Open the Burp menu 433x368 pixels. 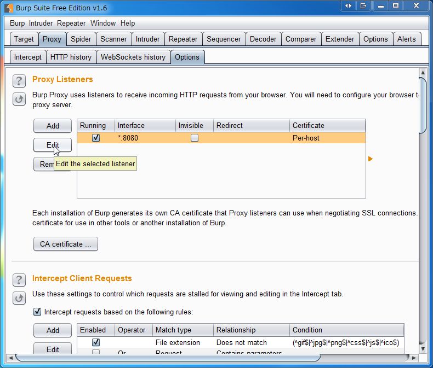click(x=17, y=24)
